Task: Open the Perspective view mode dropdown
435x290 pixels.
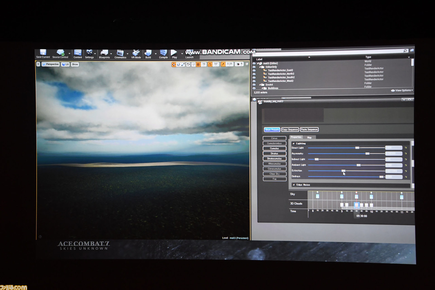Action: coord(51,64)
